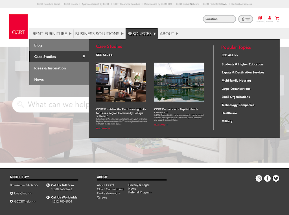Click the Locations map icon in the header
289x215 pixels.
[x=260, y=18]
